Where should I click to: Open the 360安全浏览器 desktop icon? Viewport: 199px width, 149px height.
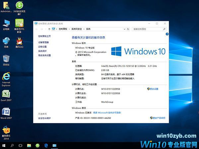coord(19,6)
